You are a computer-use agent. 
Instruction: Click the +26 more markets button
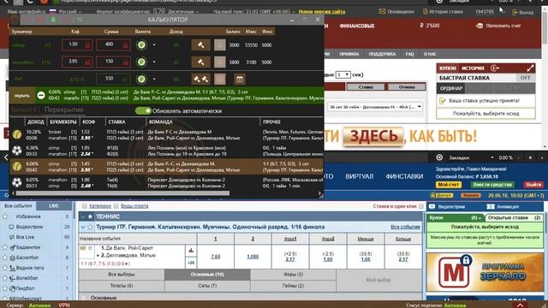[191, 263]
